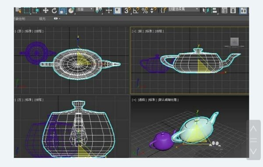The image size is (263, 167).
Task: Open the [左] view menu label
Action: [20, 100]
